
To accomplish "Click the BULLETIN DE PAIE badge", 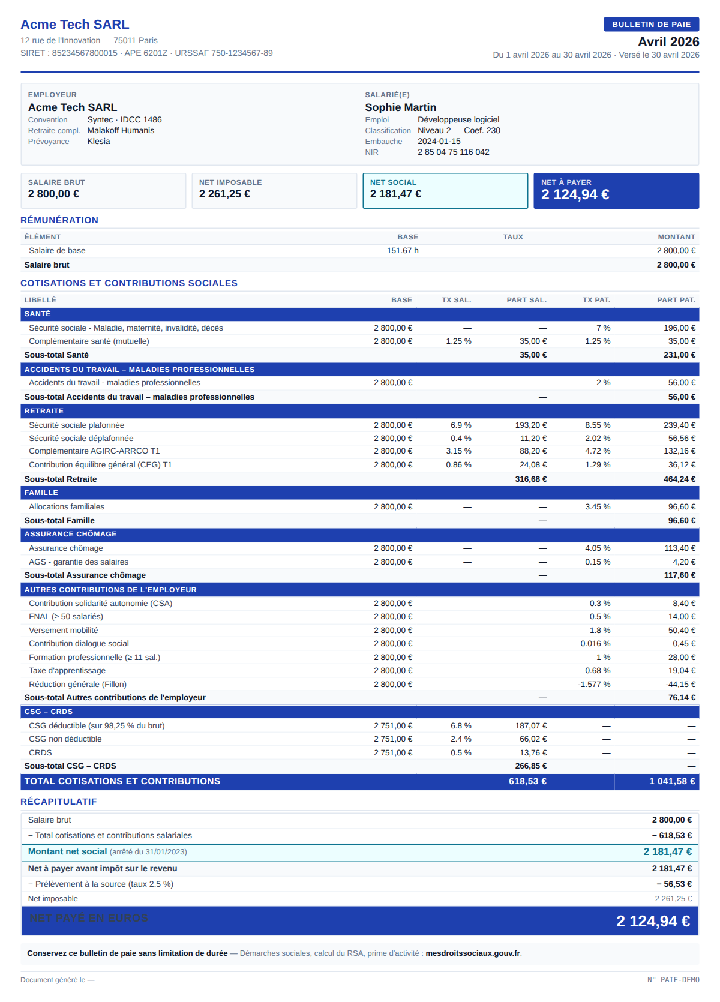I will [x=651, y=24].
